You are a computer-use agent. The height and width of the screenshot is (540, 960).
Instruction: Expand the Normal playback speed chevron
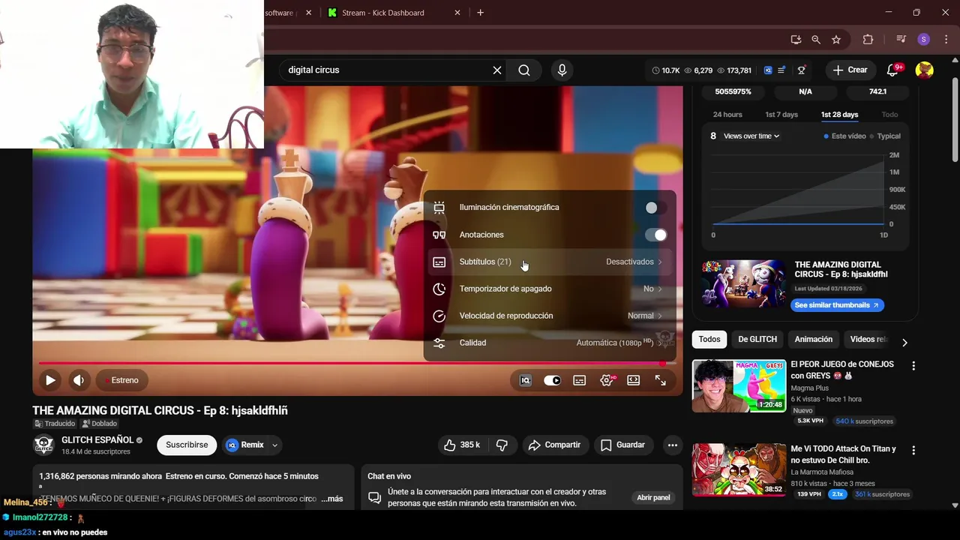(x=660, y=316)
